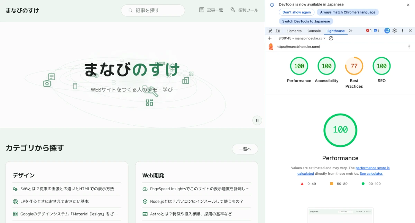This screenshot has height=223, width=415.
Task: Click the 一覧へ button
Action: point(245,149)
